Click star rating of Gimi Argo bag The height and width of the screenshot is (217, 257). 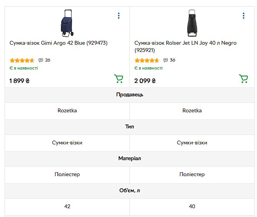pos(22,60)
